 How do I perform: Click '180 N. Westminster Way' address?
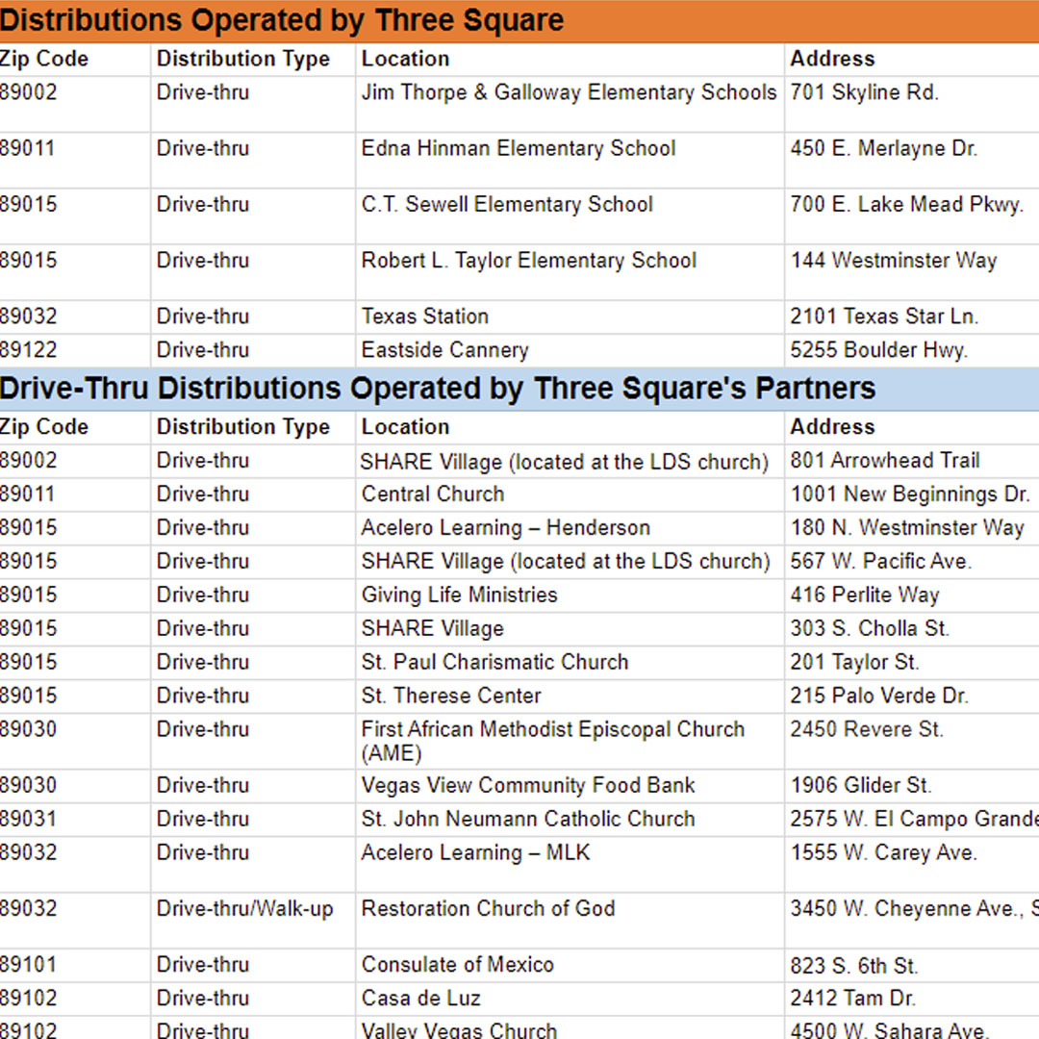907,528
